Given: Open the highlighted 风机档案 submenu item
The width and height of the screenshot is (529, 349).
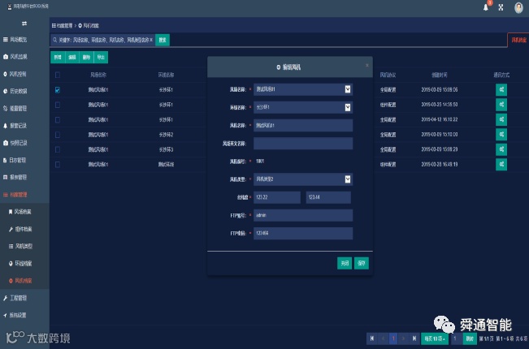Looking at the screenshot, I should [20, 281].
